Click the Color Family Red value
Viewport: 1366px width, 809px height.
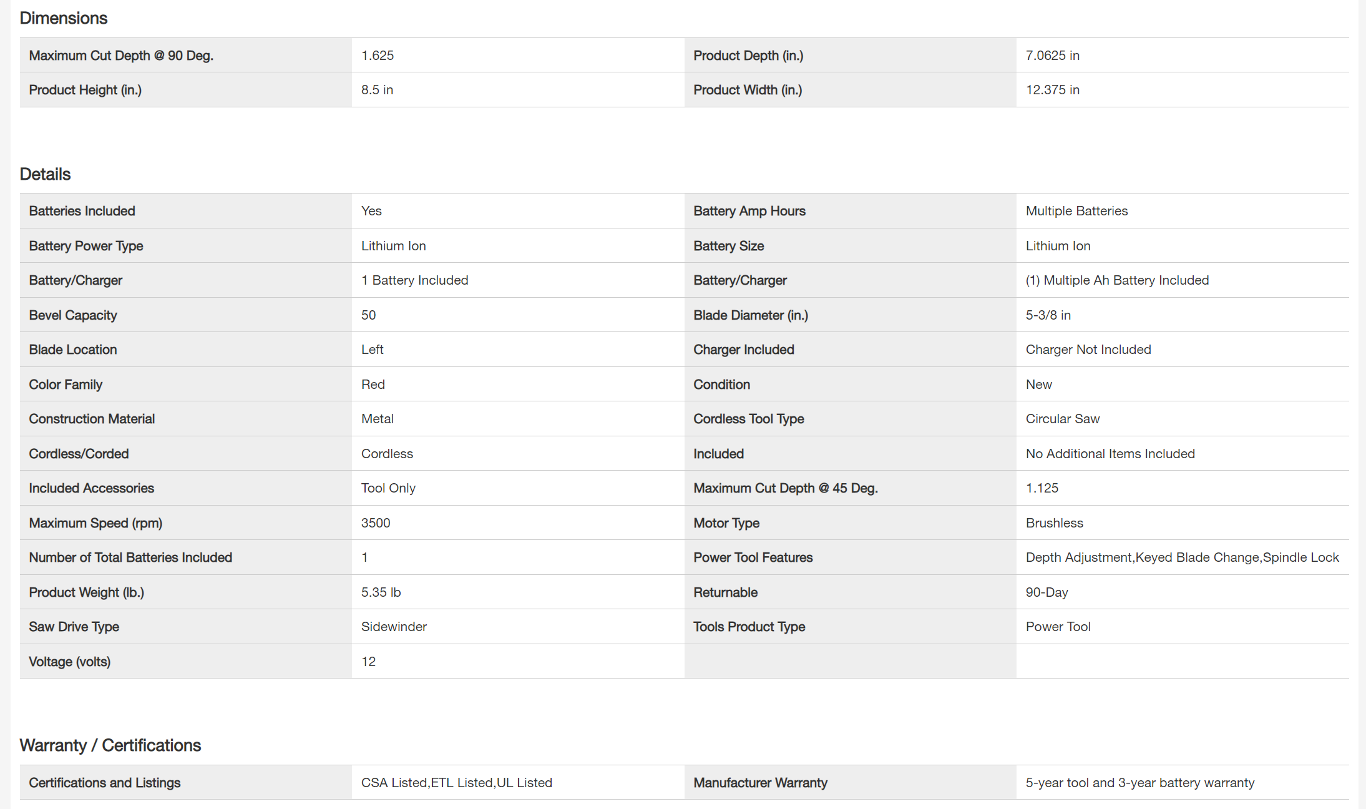tap(373, 385)
